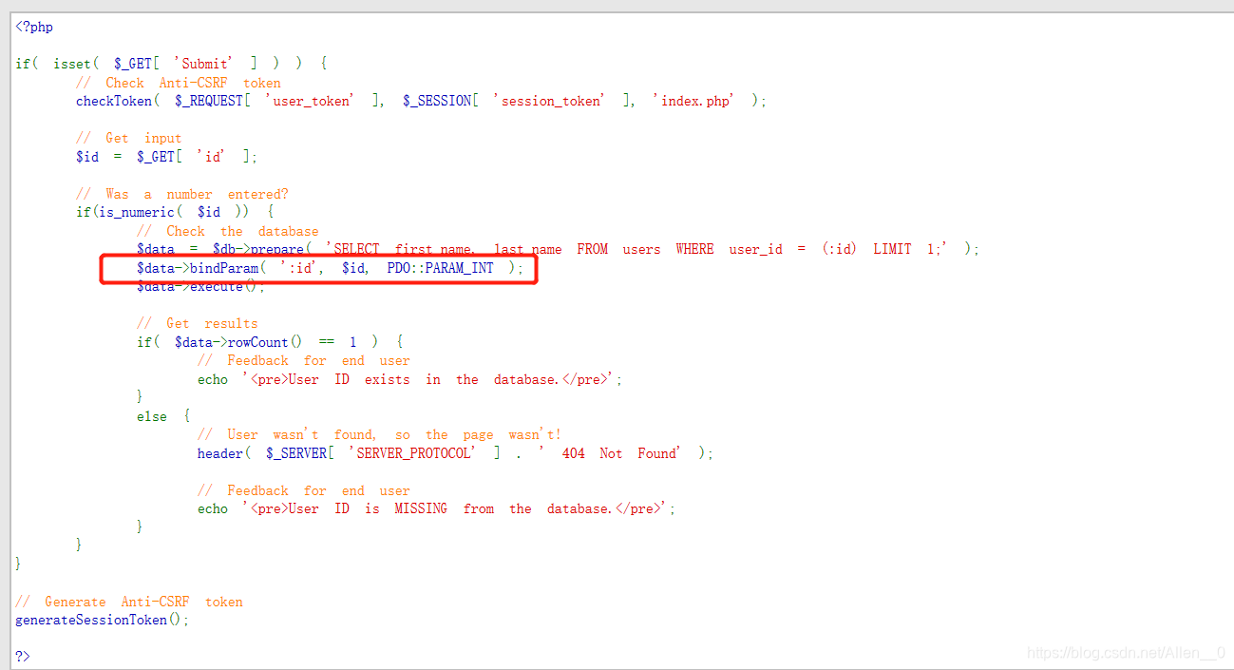Click the 'User ID exists in the database' echo
The height and width of the screenshot is (670, 1234).
[x=410, y=379]
